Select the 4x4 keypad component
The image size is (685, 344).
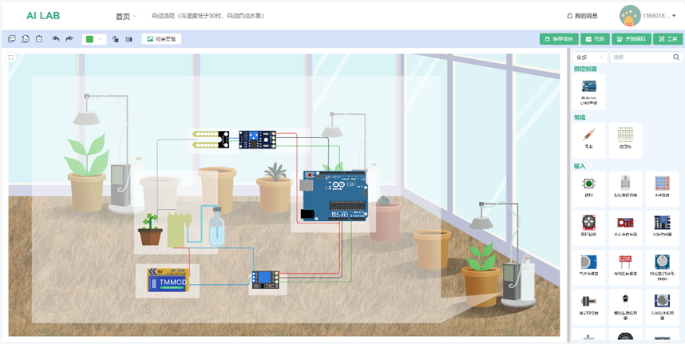(x=662, y=188)
